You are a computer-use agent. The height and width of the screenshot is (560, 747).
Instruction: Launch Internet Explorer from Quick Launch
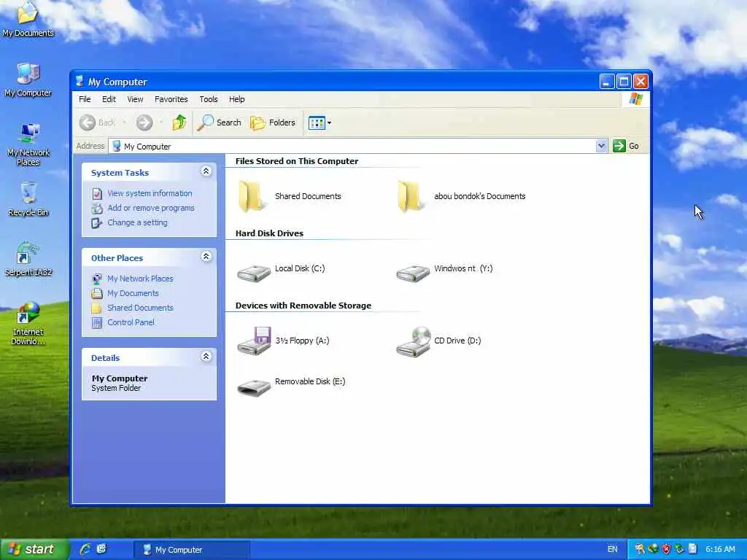point(85,549)
